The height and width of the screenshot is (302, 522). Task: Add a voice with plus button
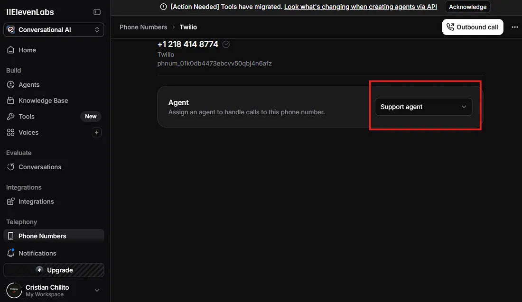pos(96,132)
